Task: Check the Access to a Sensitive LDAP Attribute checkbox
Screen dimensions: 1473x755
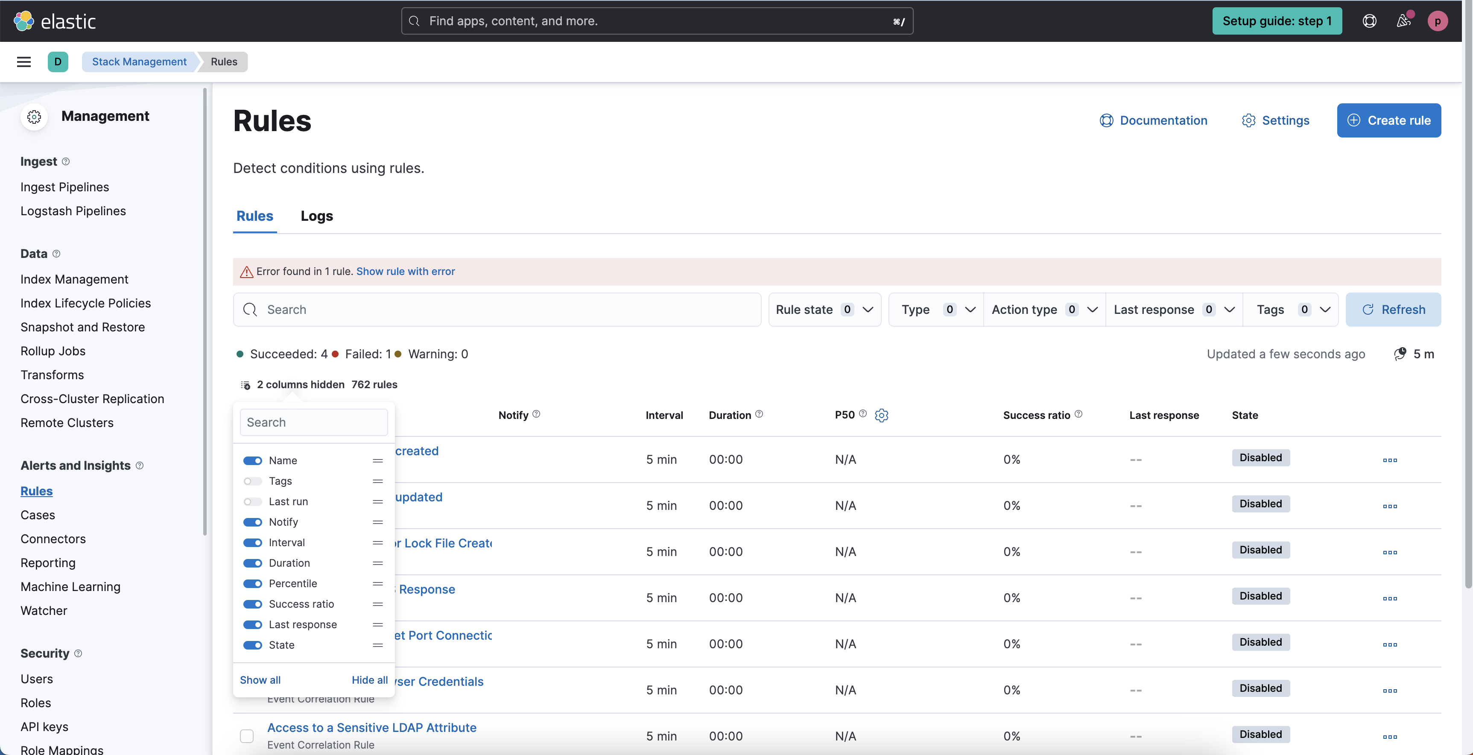Action: (246, 736)
